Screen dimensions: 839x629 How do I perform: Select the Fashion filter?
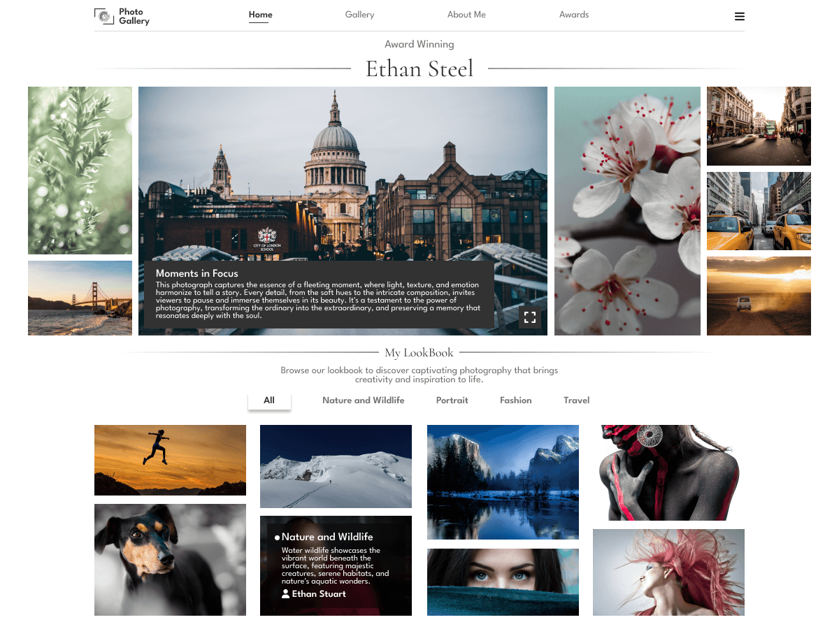tap(515, 400)
